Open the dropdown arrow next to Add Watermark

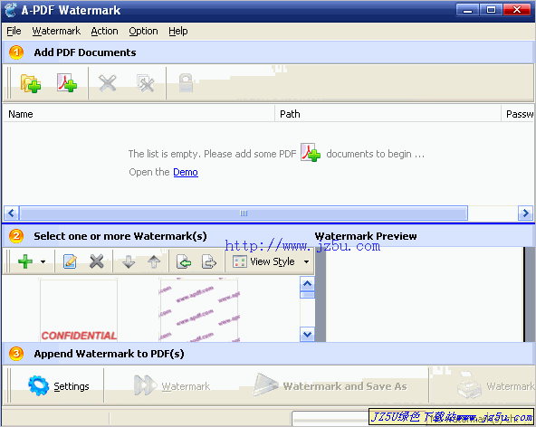43,262
